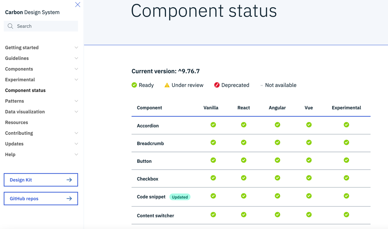Open the Design Kit link

click(x=41, y=180)
